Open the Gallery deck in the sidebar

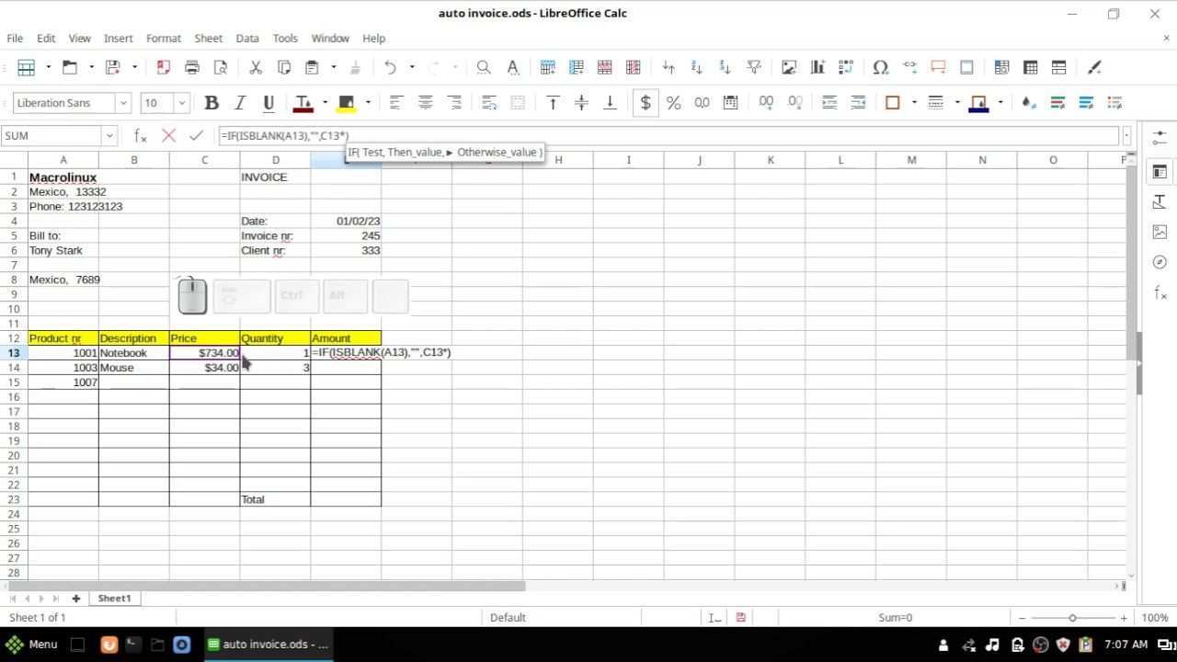click(x=1160, y=232)
